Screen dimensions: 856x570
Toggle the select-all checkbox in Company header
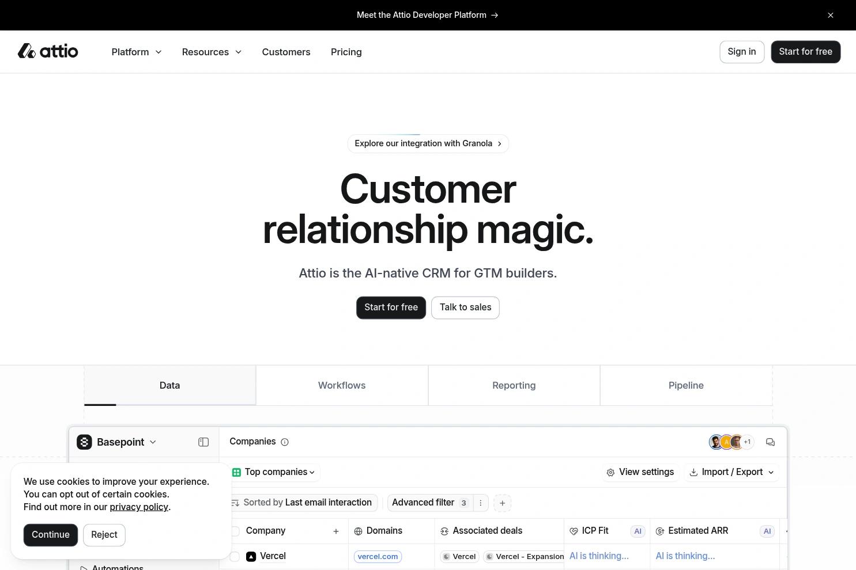pos(235,531)
